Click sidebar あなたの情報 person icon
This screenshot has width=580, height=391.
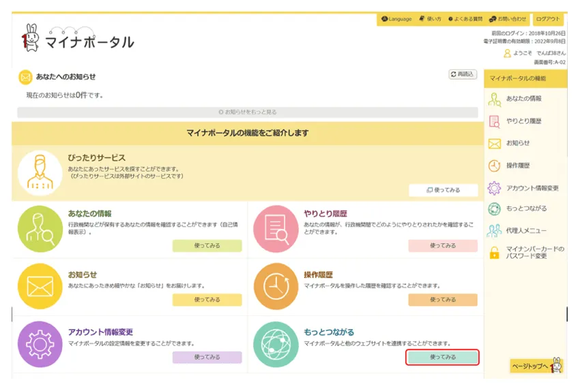(x=494, y=99)
